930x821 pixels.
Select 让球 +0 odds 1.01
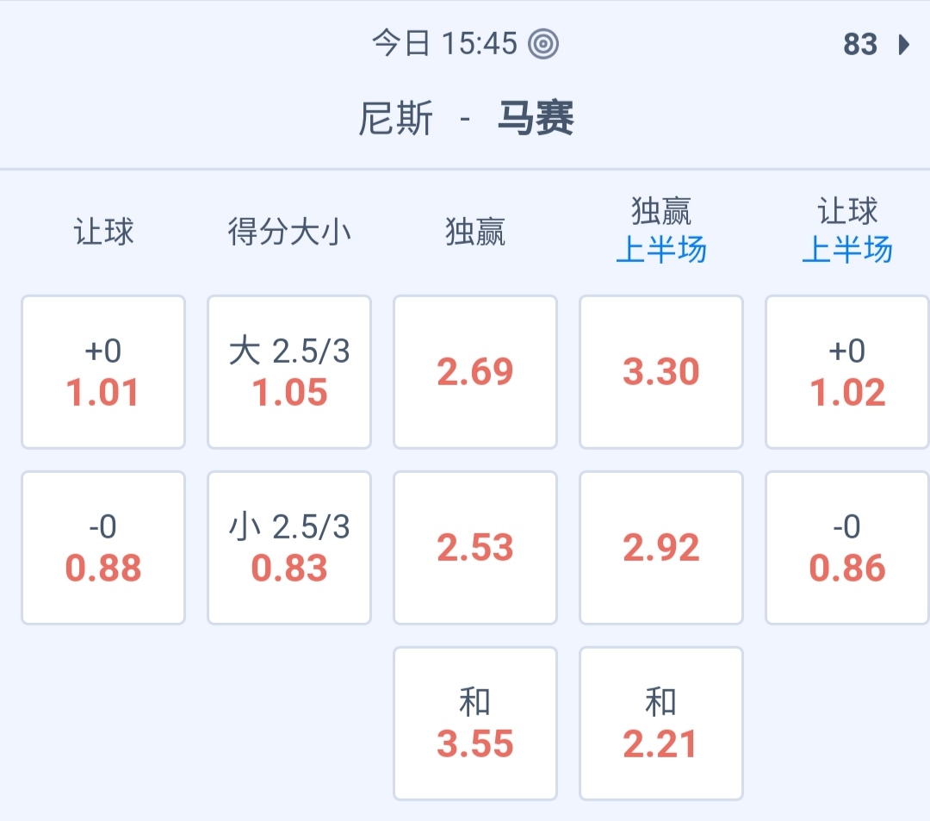(103, 372)
